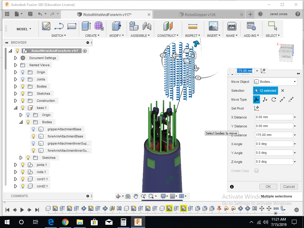
Task: Click the Save icon
Action: [x=30, y=14]
